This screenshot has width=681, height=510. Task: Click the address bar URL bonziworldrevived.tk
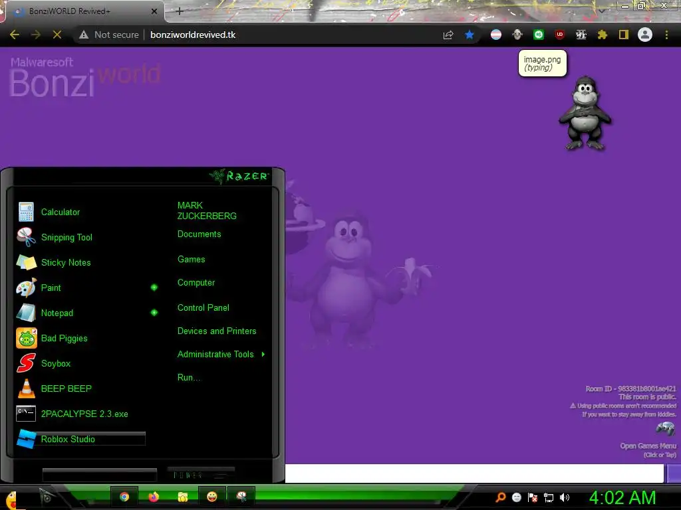tap(193, 35)
